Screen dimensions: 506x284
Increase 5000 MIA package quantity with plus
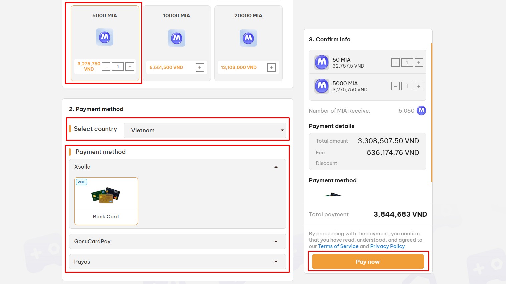click(x=130, y=67)
